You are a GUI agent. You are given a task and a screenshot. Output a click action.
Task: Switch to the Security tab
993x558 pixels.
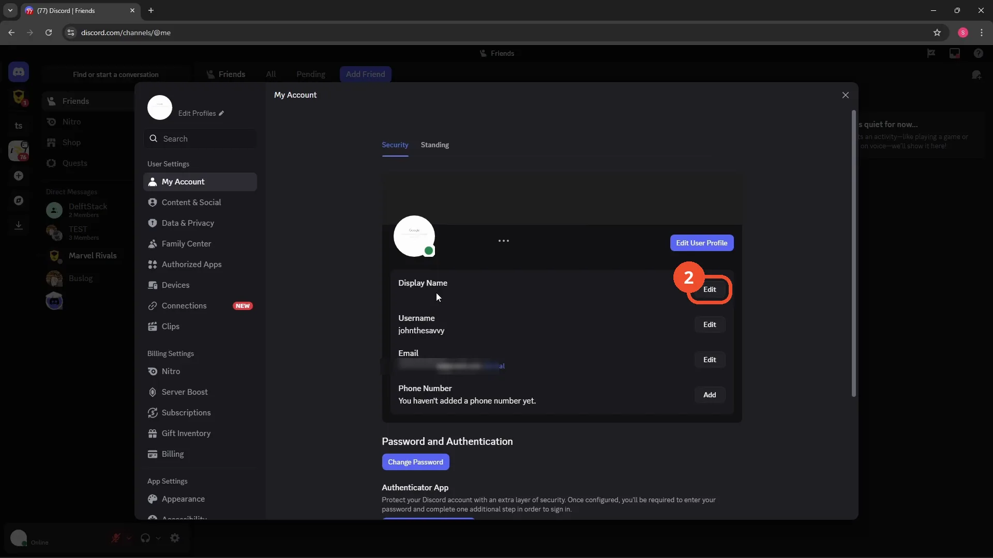coord(395,145)
